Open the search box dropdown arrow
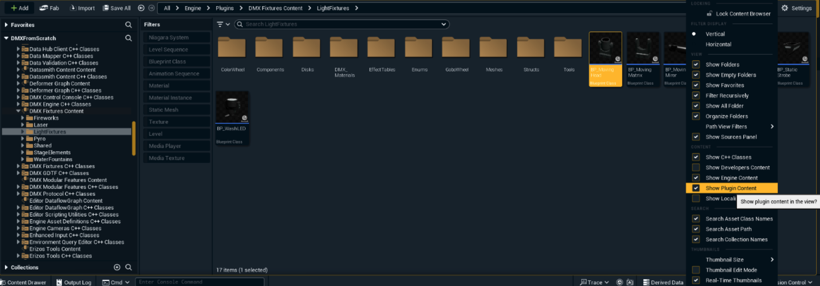This screenshot has height=286, width=820. coord(443,24)
